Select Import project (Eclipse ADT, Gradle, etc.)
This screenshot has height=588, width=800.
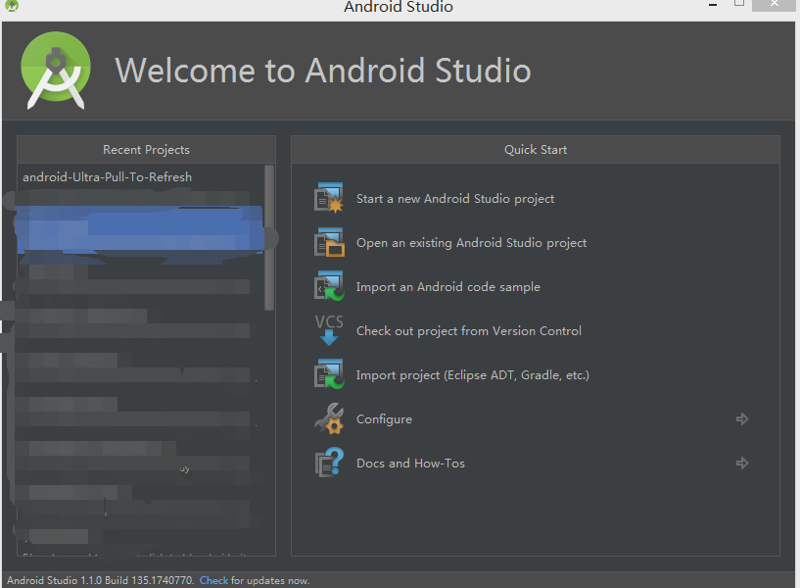coord(472,375)
